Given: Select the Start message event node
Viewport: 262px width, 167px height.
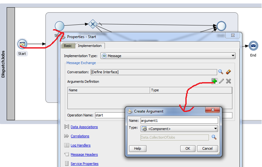Looking at the screenshot, I should tap(23, 44).
